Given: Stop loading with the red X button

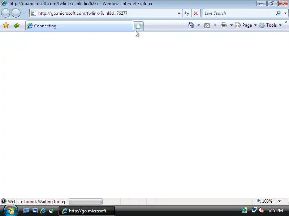Looking at the screenshot, I should pyautogui.click(x=196, y=13).
